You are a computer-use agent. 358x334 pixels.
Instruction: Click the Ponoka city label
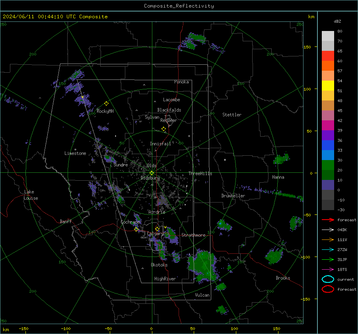[181, 82]
